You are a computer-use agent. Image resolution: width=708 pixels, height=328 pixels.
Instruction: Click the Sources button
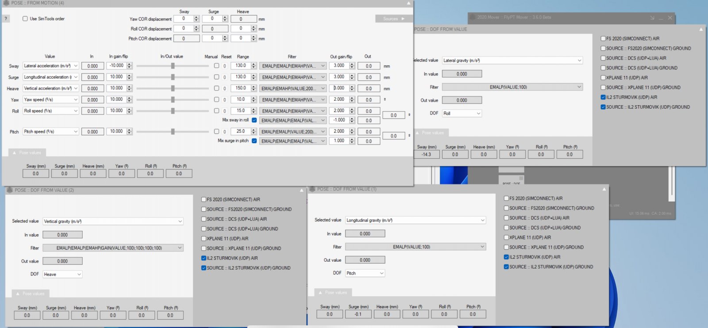point(393,19)
